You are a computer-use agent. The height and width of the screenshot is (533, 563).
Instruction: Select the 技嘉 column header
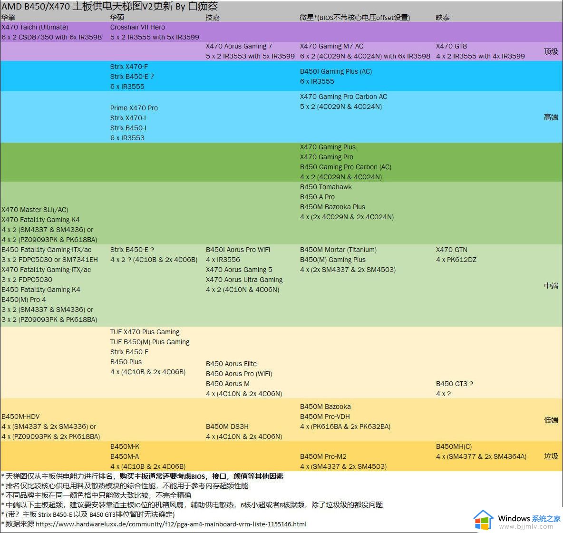(x=212, y=17)
